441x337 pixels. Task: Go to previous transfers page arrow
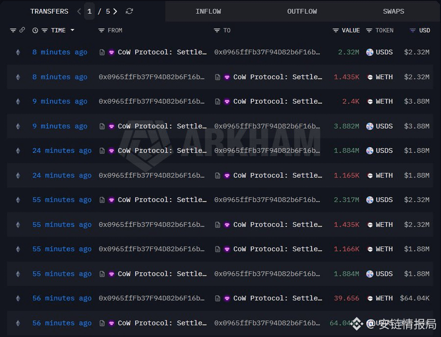(x=79, y=11)
